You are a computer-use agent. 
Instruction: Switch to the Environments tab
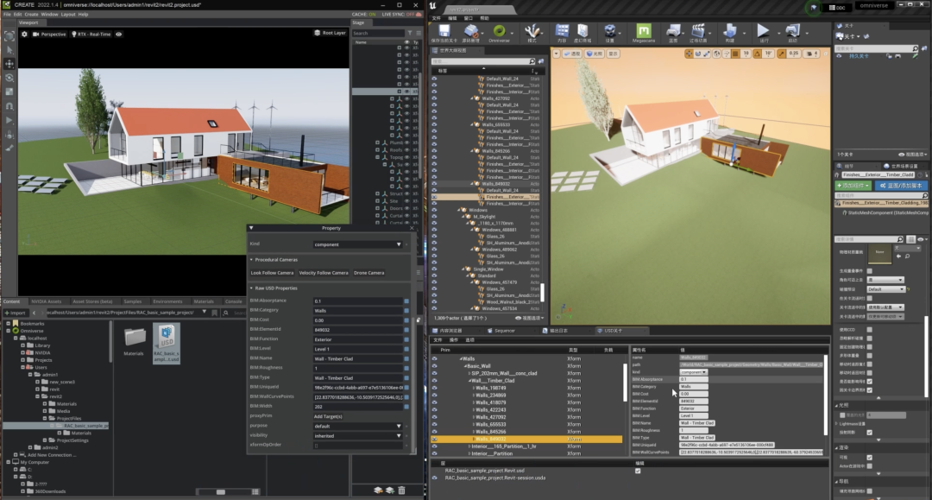pos(167,301)
